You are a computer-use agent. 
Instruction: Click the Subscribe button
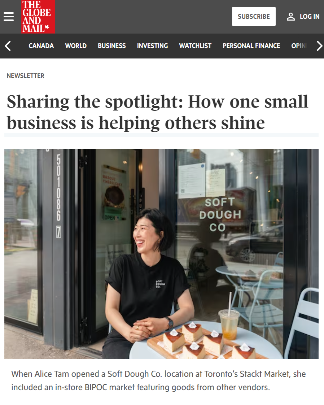coord(254,17)
